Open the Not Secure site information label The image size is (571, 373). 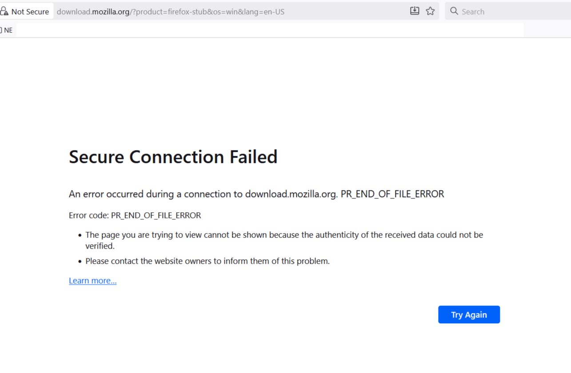(30, 12)
